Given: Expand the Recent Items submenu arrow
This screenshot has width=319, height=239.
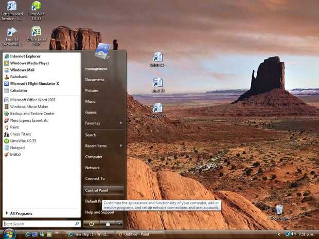Looking at the screenshot, I should pos(121,146).
